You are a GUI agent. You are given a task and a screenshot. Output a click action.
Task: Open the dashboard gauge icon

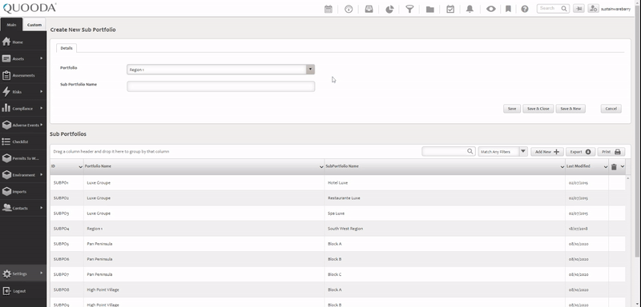pos(349,9)
